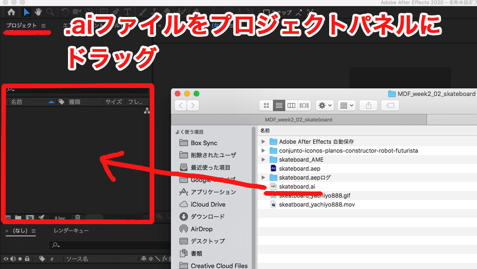Toggle the video eye column in timeline
The width and height of the screenshot is (477, 269).
coord(6,259)
